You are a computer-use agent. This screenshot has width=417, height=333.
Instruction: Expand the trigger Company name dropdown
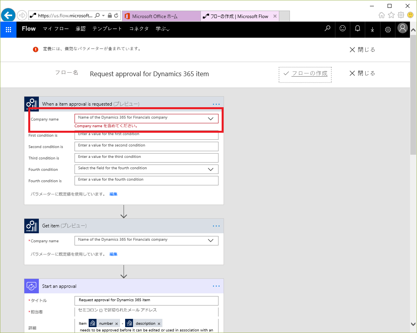coord(211,119)
